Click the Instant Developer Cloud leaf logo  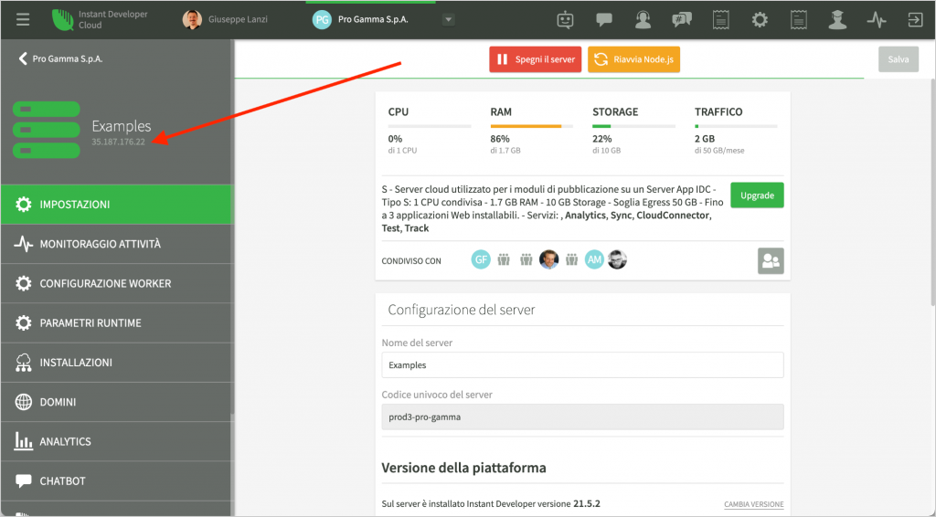pos(63,20)
